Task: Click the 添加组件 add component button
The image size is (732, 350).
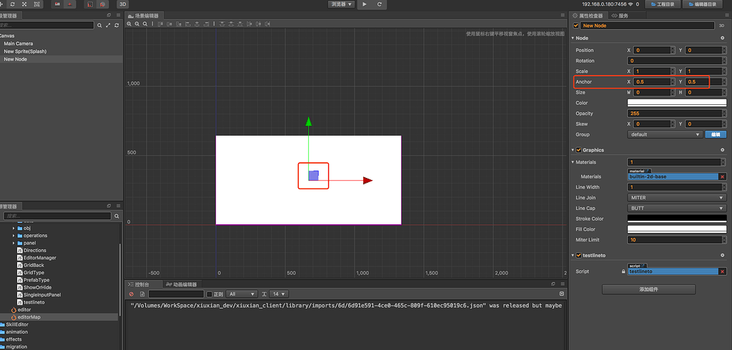Action: (648, 289)
